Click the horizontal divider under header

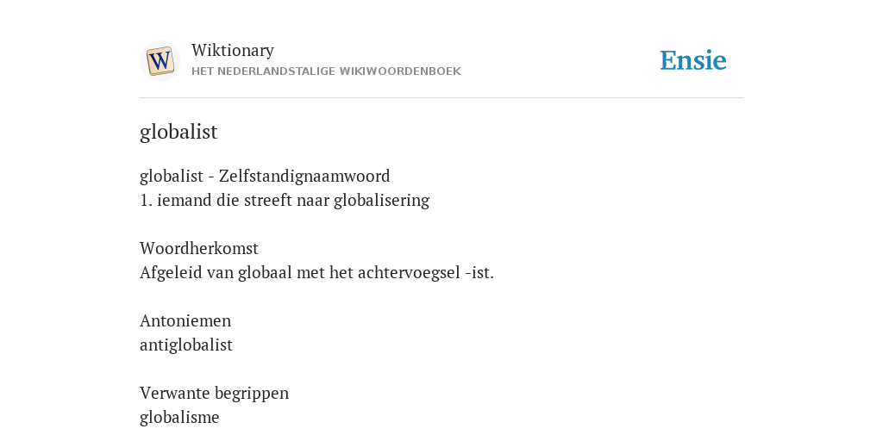pyautogui.click(x=441, y=98)
